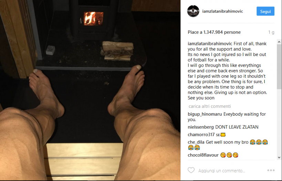The height and width of the screenshot is (181, 282).
Task: Click the comments scrollbar up arrow
Action: coord(279,42)
